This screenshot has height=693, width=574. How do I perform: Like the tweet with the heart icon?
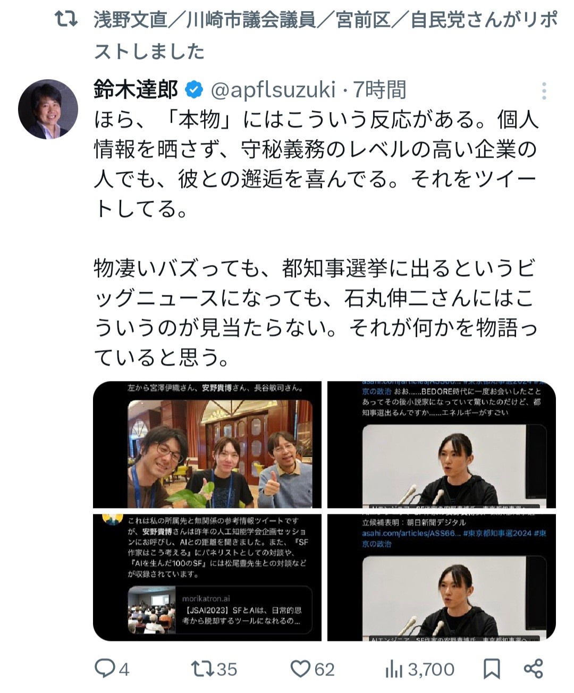tap(300, 669)
